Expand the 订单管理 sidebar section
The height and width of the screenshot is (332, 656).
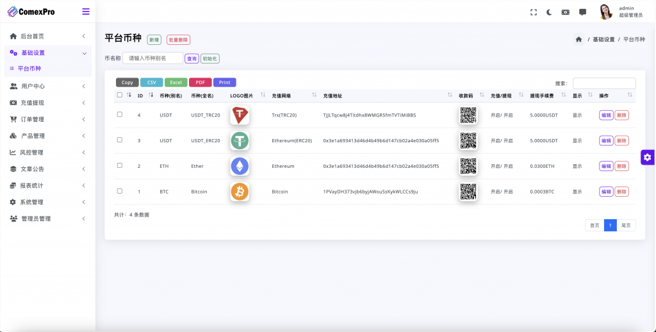coord(48,119)
